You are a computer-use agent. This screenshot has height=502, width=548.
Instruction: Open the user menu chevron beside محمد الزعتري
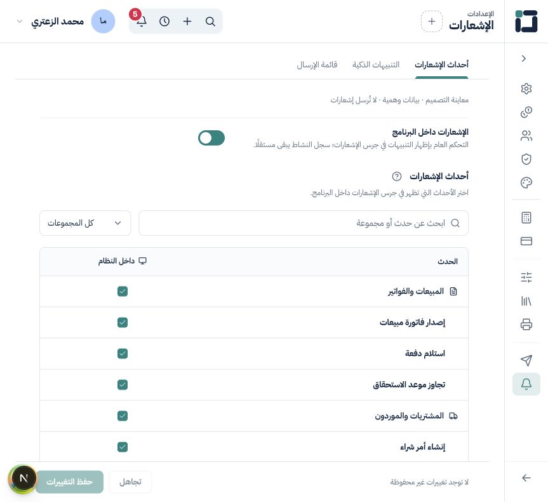pyautogui.click(x=20, y=22)
